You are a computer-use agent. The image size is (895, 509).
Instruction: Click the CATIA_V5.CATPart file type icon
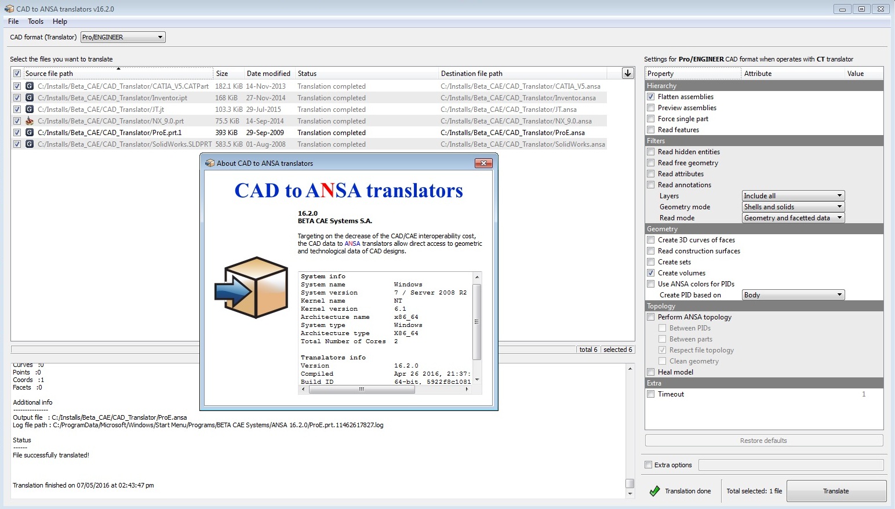(x=30, y=86)
